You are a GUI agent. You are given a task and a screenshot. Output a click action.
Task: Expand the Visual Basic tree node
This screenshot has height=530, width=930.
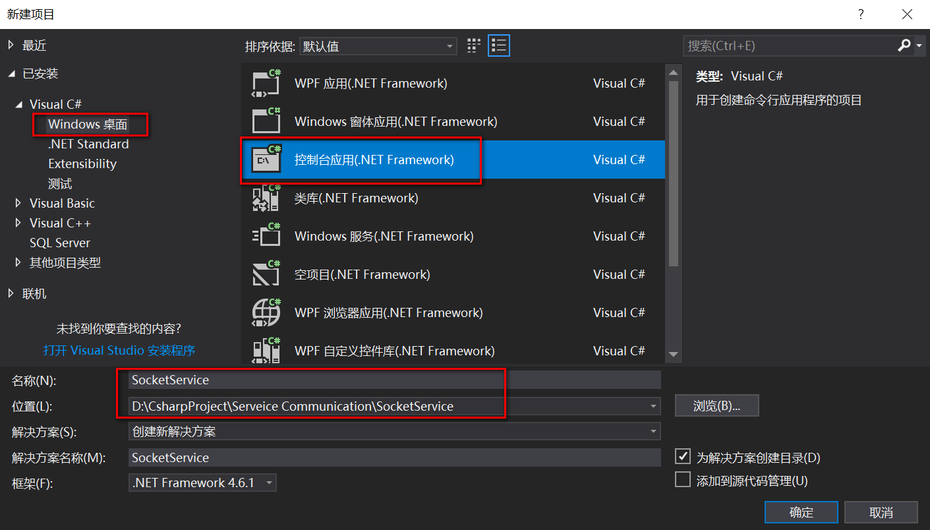[x=19, y=203]
